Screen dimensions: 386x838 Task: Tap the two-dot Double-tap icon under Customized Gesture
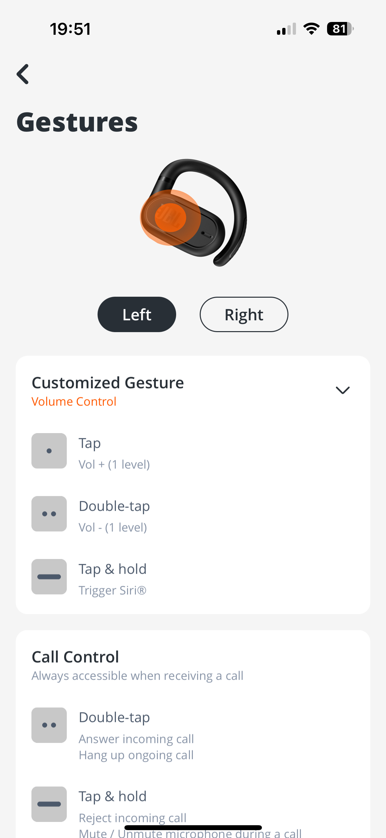coord(49,514)
